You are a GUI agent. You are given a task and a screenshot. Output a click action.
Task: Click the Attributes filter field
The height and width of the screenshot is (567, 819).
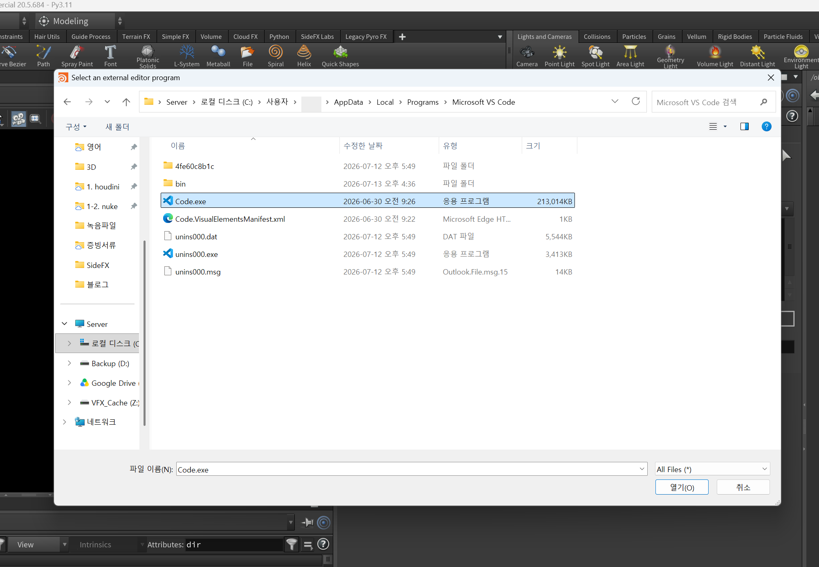234,544
